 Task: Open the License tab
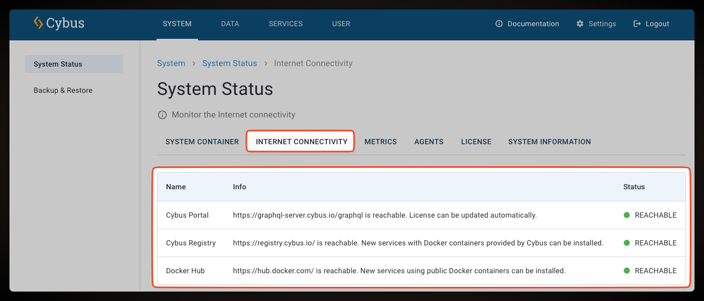476,142
